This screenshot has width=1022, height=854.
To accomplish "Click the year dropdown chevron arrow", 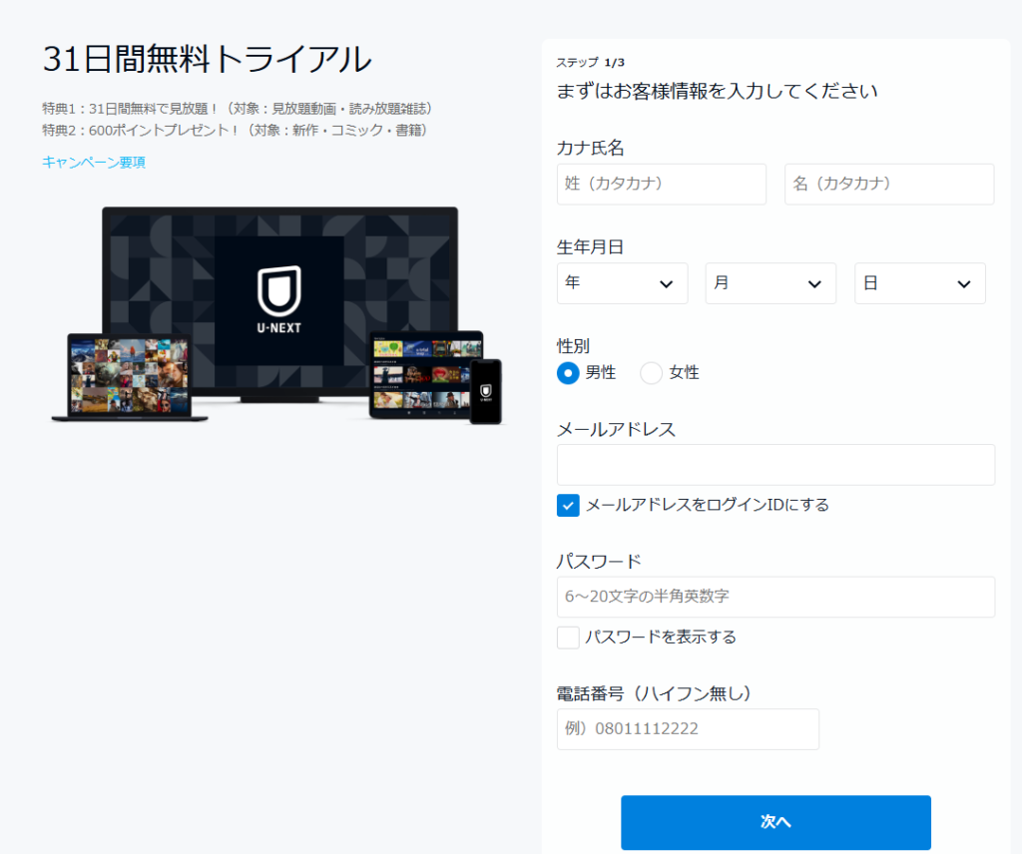I will (x=667, y=284).
